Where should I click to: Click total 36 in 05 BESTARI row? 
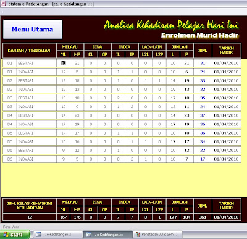click(x=203, y=133)
